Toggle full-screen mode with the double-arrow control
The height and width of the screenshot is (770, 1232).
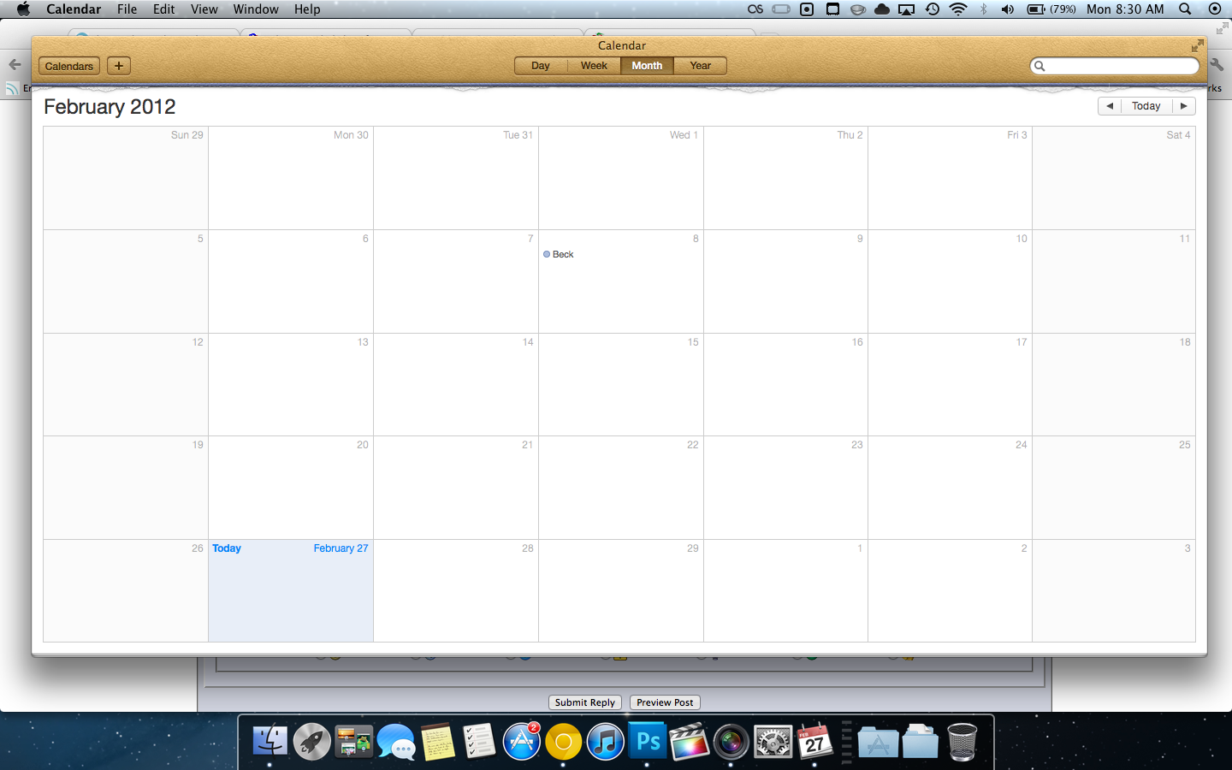[1196, 46]
